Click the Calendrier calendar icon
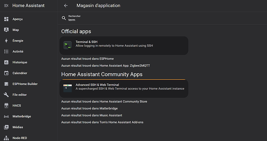 click(x=6, y=73)
